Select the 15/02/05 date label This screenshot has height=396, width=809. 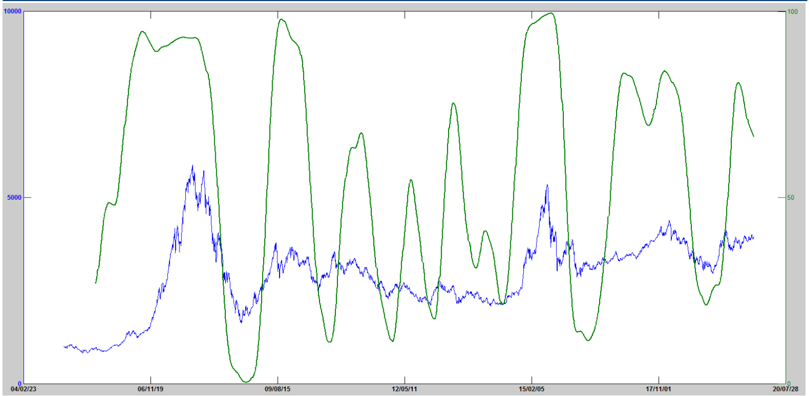pyautogui.click(x=532, y=389)
